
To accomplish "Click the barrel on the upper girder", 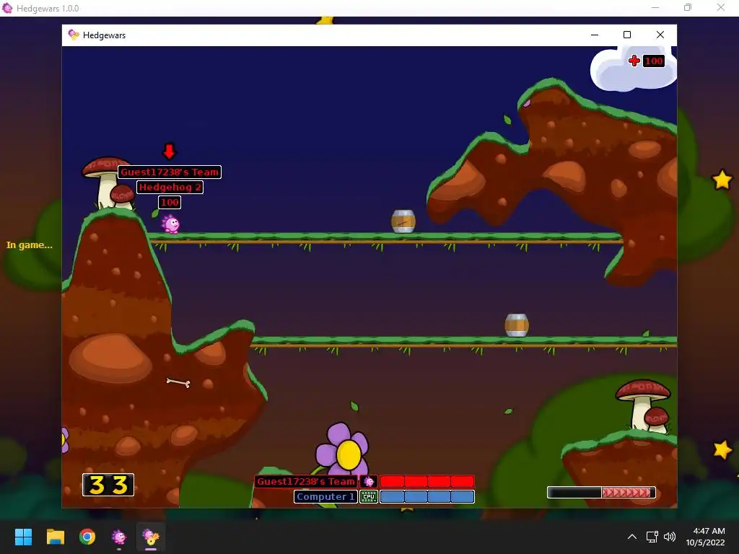I will (403, 221).
